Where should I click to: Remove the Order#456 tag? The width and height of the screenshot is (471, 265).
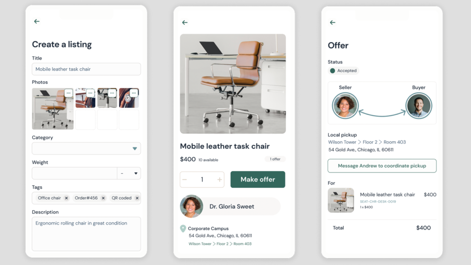(103, 198)
